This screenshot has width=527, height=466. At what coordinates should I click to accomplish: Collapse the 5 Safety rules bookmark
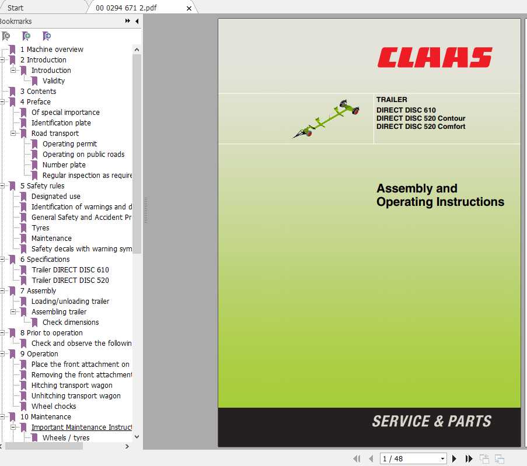click(x=2, y=186)
